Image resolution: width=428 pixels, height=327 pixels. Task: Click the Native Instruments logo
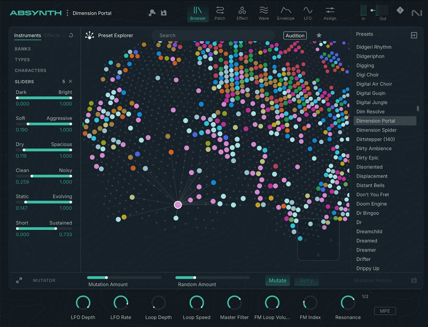[x=416, y=13]
